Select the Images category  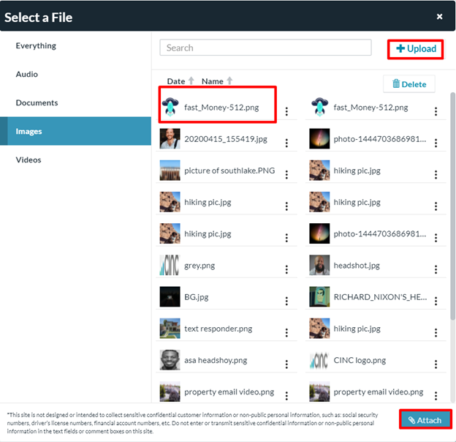tap(75, 131)
